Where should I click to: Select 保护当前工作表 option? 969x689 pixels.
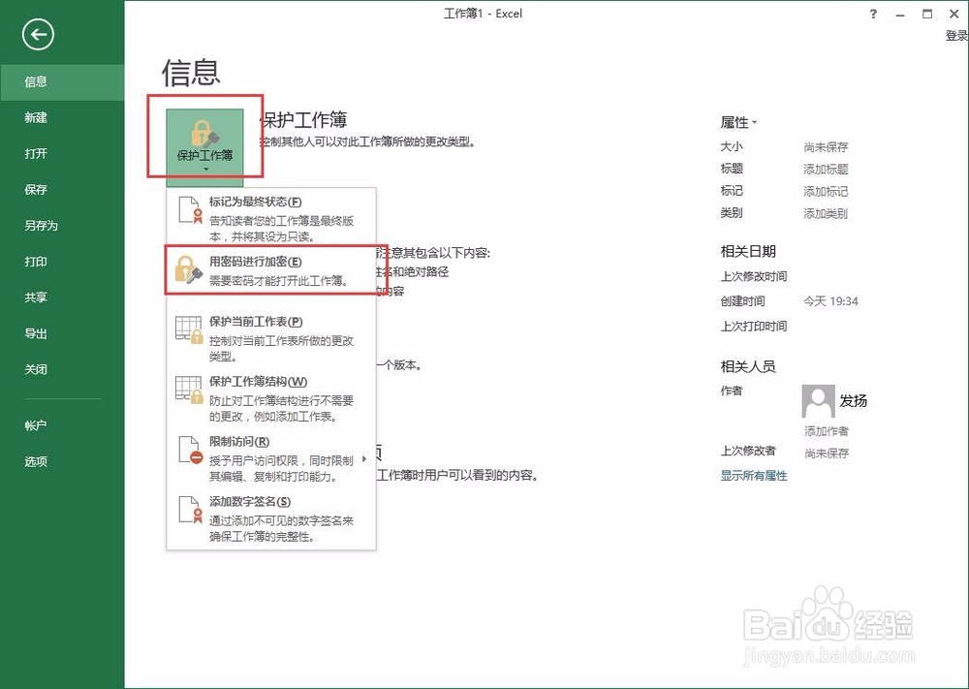(x=271, y=338)
